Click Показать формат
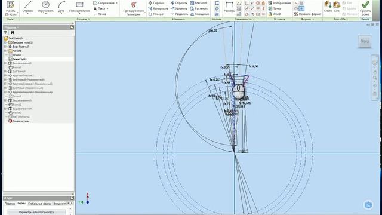 click(x=307, y=14)
